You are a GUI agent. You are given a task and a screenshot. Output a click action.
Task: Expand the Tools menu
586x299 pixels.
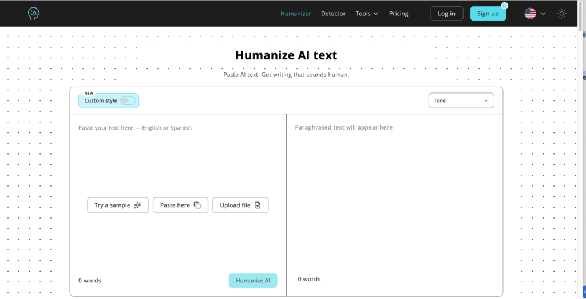coord(367,14)
